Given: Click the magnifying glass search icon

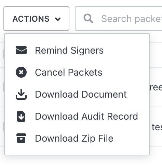Looking at the screenshot, I should point(88,19).
